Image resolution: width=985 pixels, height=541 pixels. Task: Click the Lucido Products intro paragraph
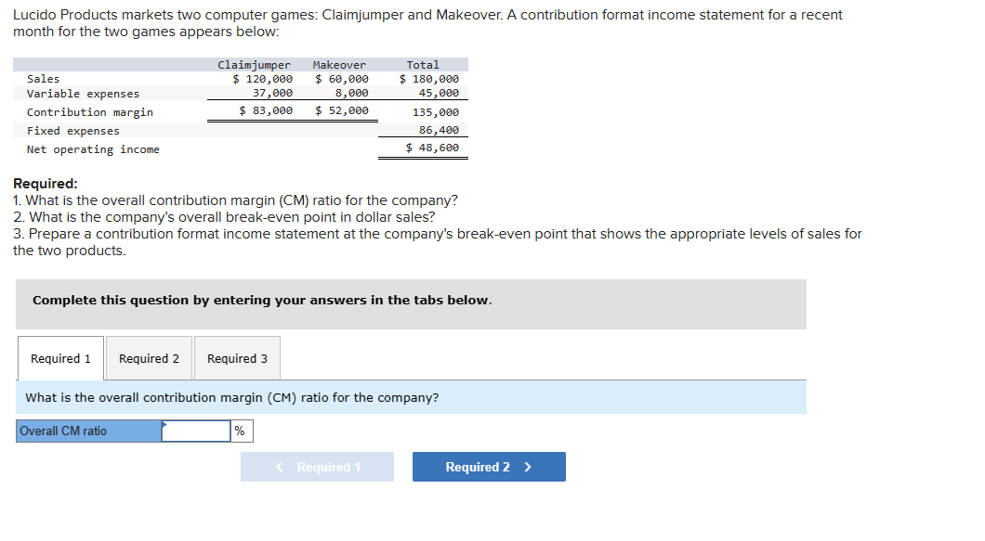click(427, 23)
